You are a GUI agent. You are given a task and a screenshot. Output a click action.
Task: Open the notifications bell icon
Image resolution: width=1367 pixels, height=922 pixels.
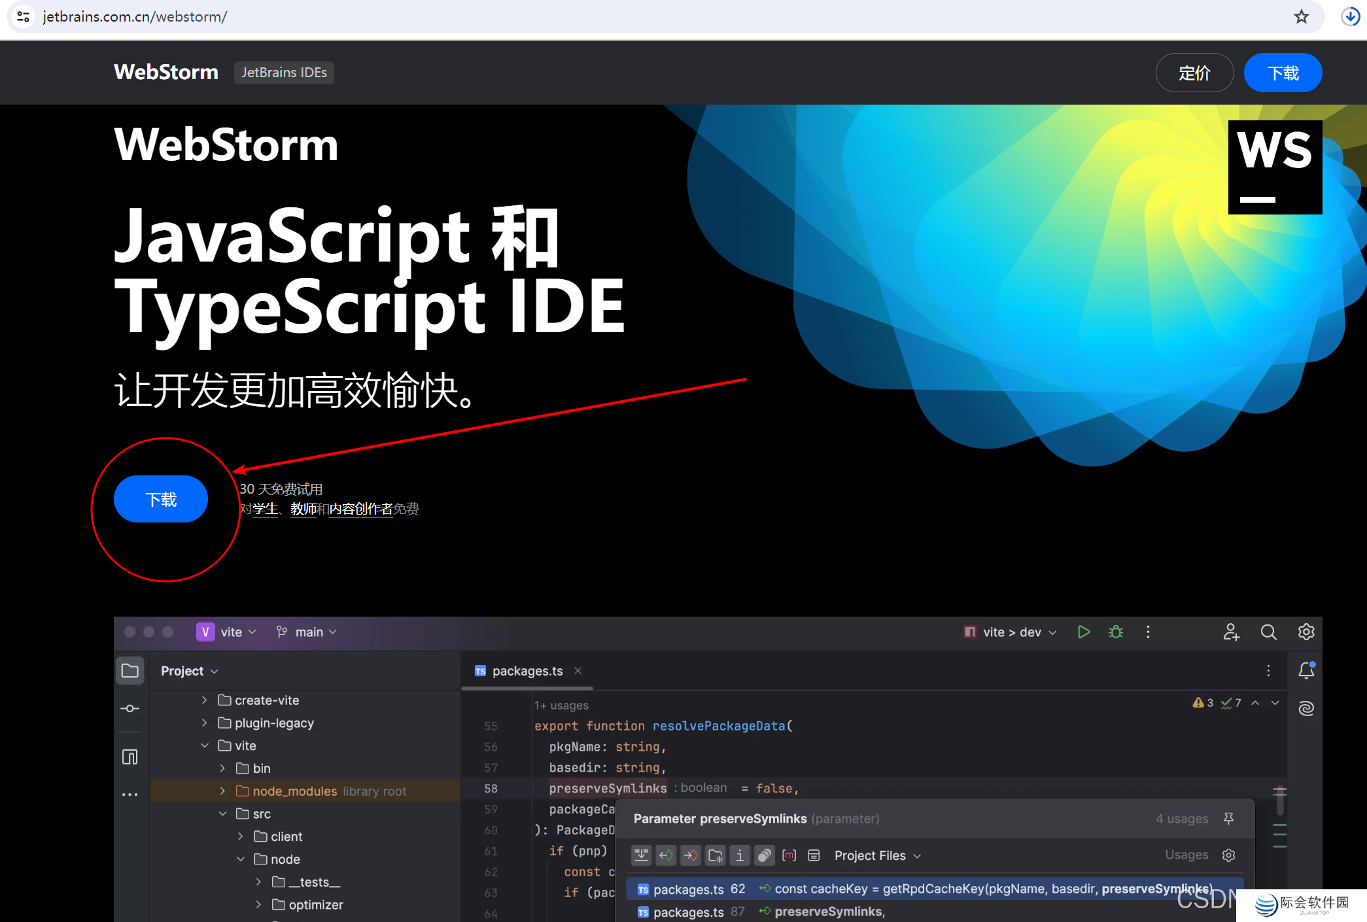tap(1306, 670)
